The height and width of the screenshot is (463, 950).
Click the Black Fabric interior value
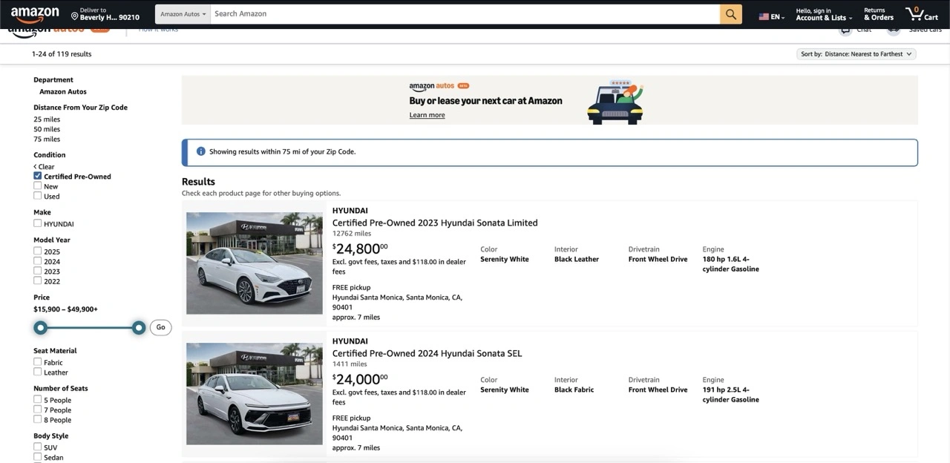(x=574, y=390)
